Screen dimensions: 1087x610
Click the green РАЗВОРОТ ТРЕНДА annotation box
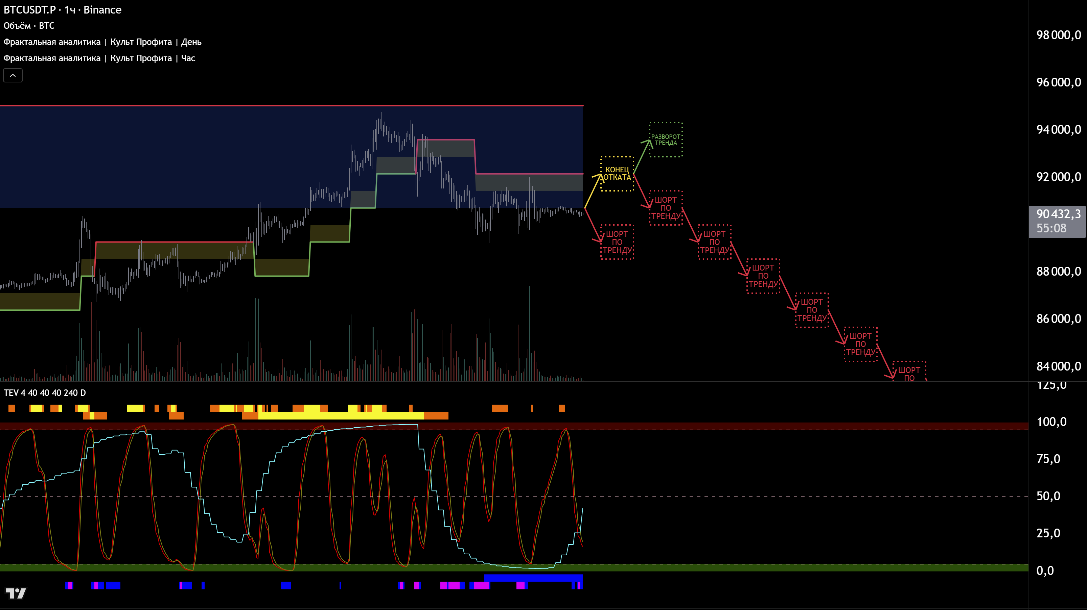666,139
